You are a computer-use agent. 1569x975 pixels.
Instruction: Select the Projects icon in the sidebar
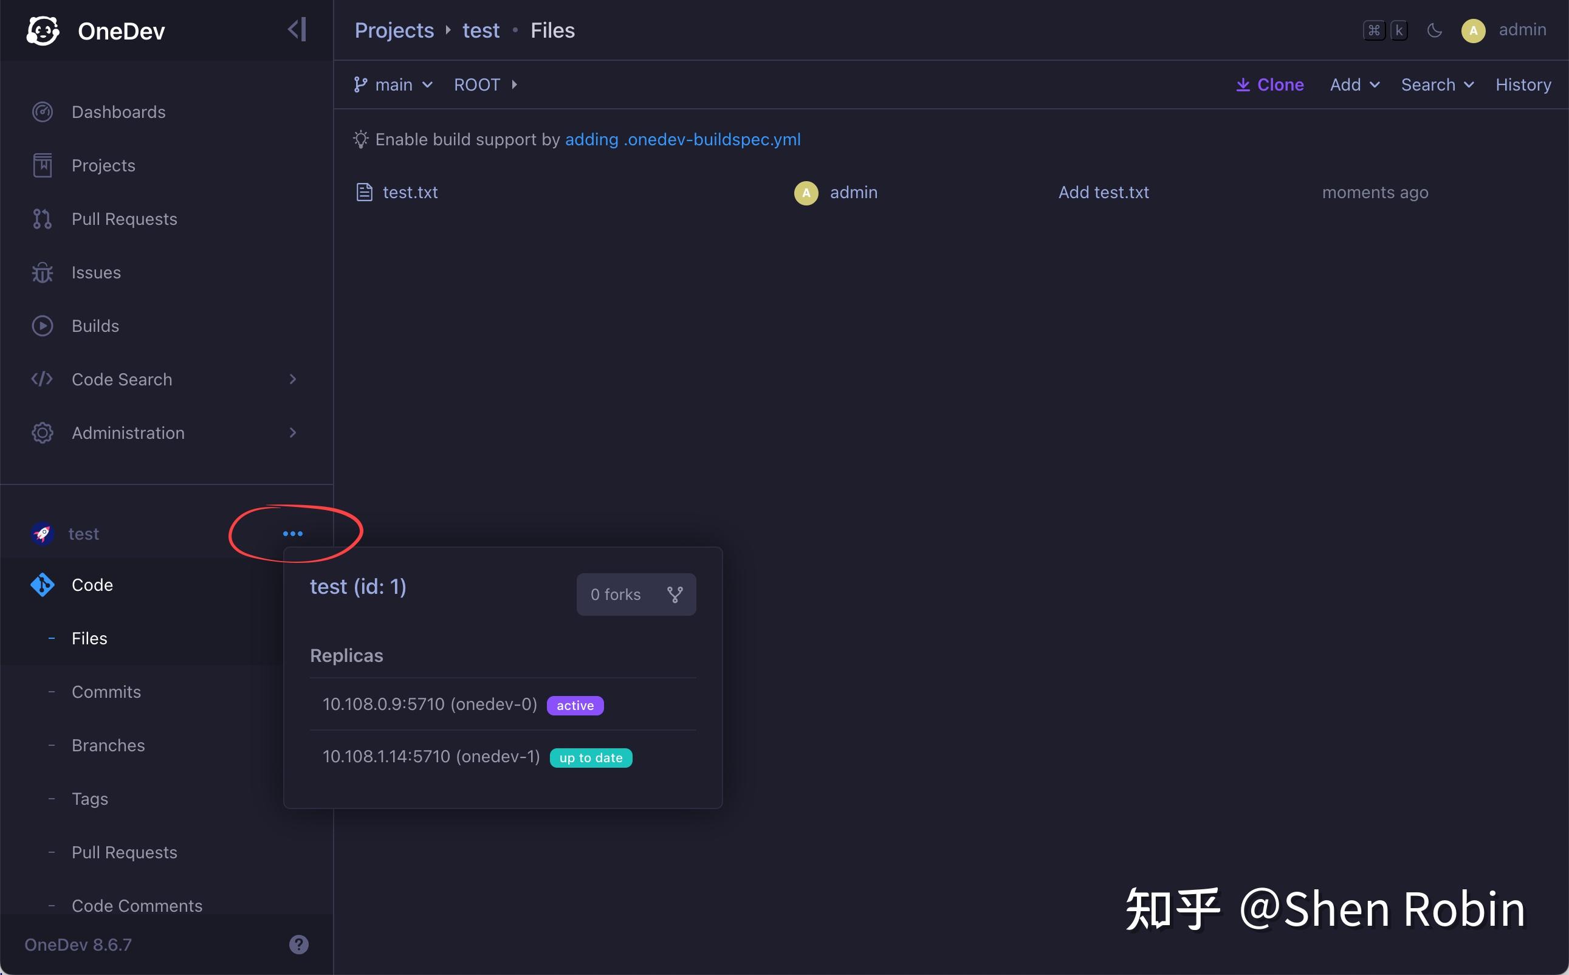[x=42, y=165]
